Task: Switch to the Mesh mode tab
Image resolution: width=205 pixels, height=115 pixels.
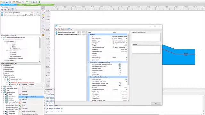Action: coord(21,5)
